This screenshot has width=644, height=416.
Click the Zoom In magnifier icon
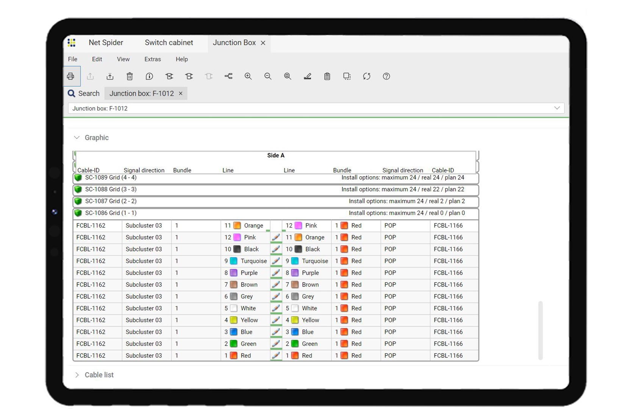tap(248, 76)
